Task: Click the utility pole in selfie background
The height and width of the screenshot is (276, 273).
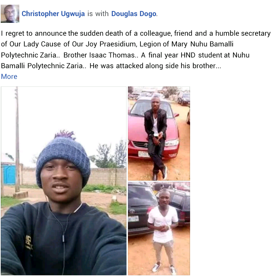Action: pyautogui.click(x=17, y=139)
